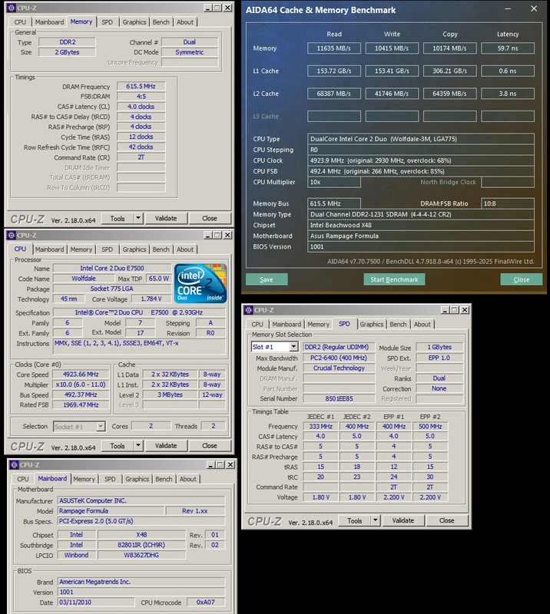Open CPU tab in the SPD window
Screen dimensions: 550x614
[257, 324]
